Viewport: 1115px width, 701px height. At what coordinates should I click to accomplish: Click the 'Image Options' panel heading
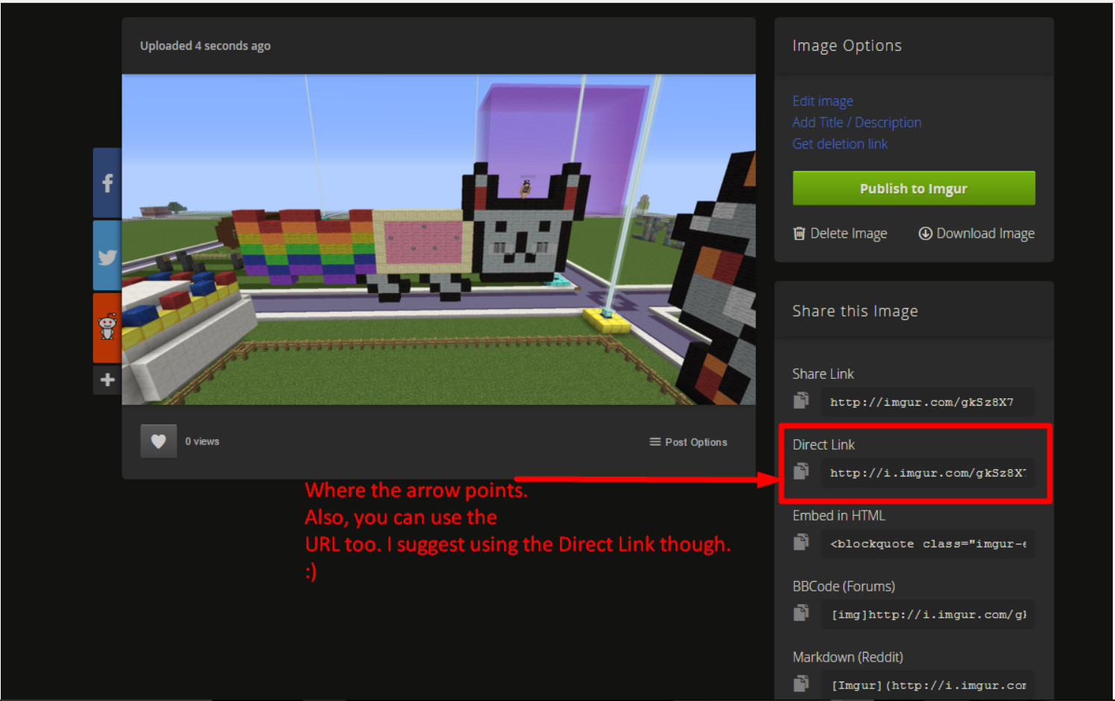[x=847, y=45]
